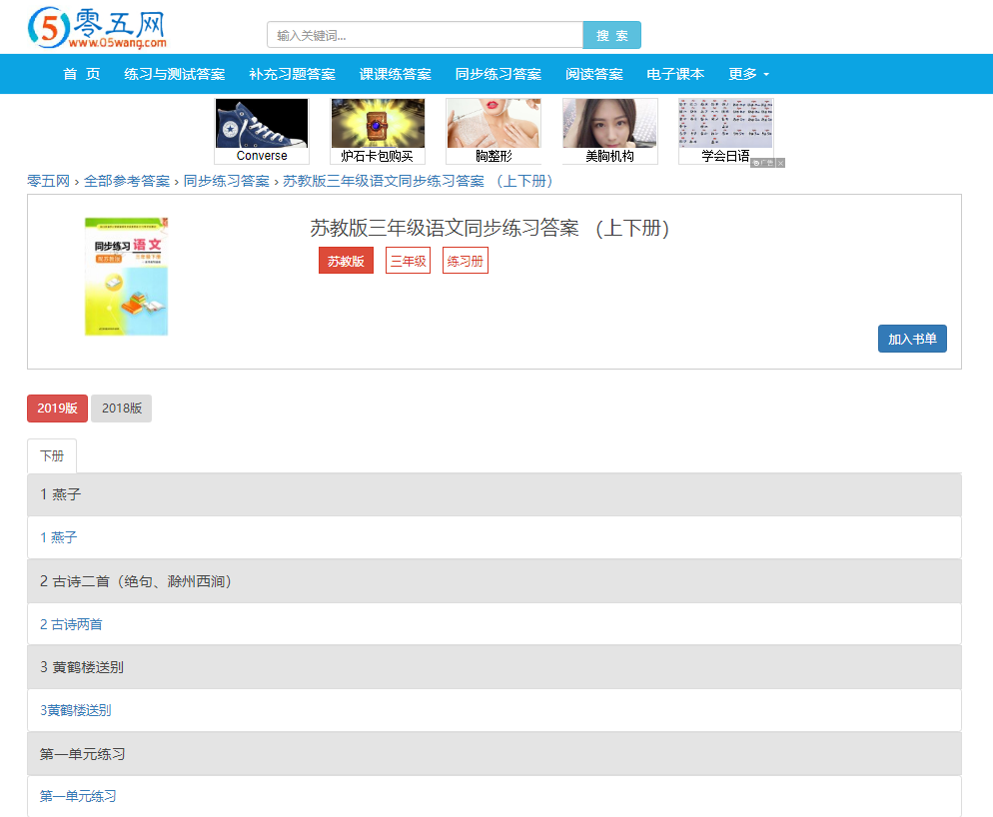Screen dimensions: 993x817
Task: Click the 胸整形 ad image
Action: click(x=494, y=124)
